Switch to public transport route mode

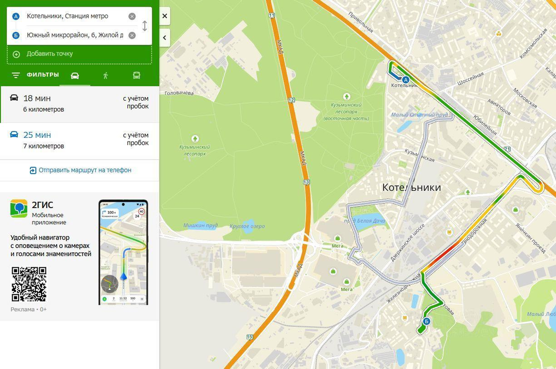(x=136, y=76)
